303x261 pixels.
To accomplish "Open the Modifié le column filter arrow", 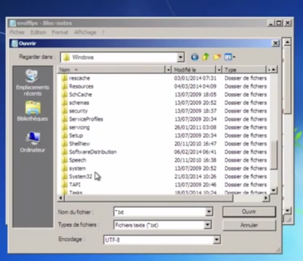I will (x=219, y=70).
